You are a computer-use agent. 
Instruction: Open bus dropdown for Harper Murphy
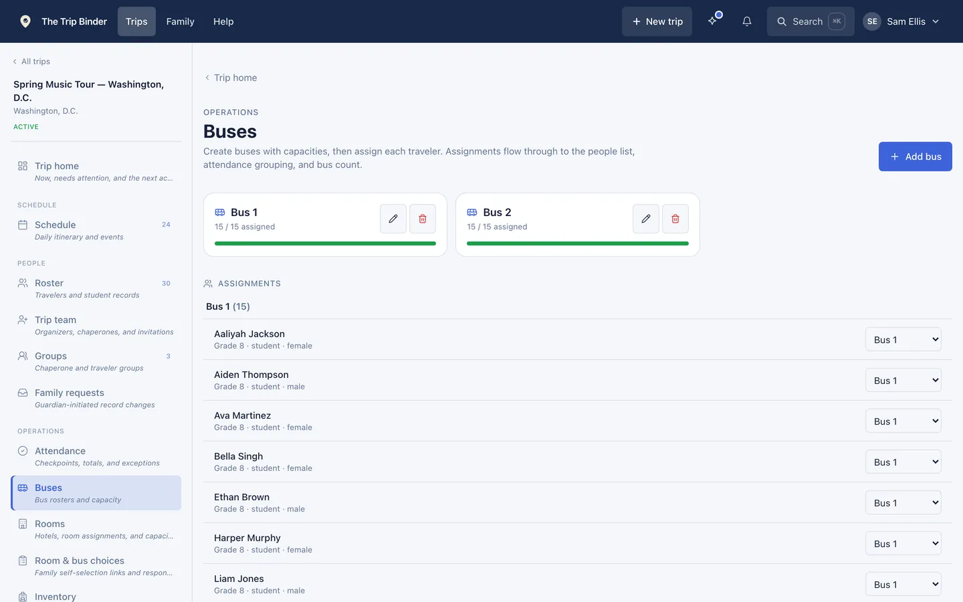(903, 544)
